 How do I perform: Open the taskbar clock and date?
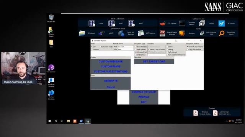(x=238, y=121)
